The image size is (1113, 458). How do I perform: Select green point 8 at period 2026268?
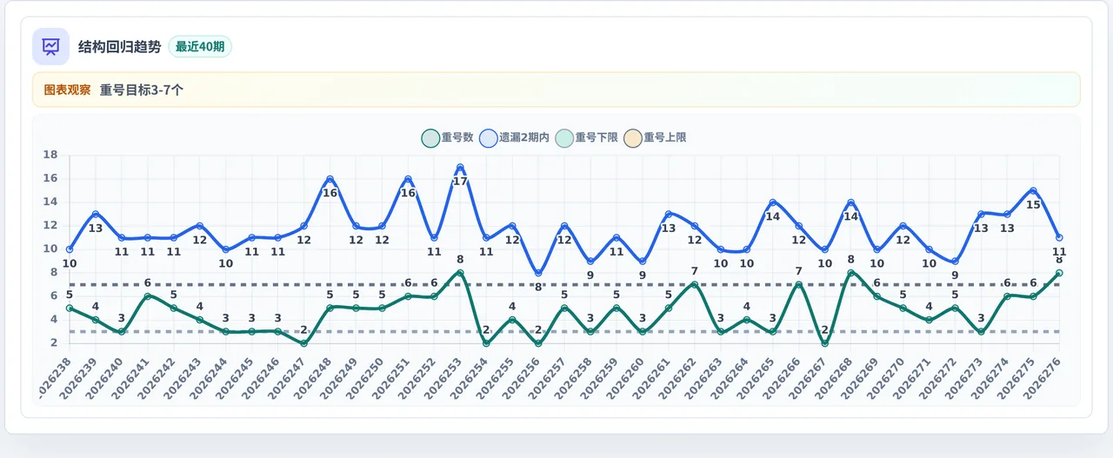(850, 273)
